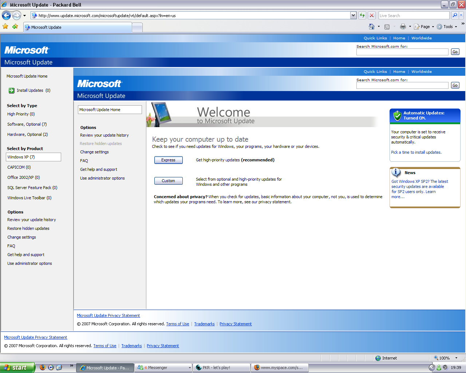Choose CAPICOM (0) product
The height and width of the screenshot is (373, 466).
[x=19, y=167]
